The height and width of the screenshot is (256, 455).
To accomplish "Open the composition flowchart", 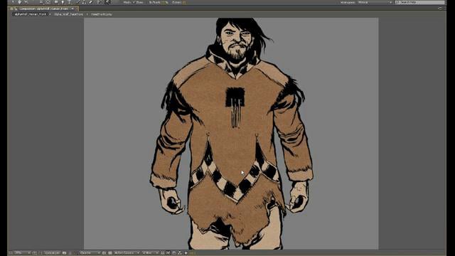I will 180,253.
